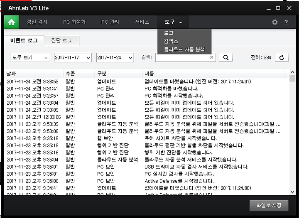Screen dimensions: 299x219
Task: Expand the 2017-11-17 start date picker
Action: click(88, 58)
